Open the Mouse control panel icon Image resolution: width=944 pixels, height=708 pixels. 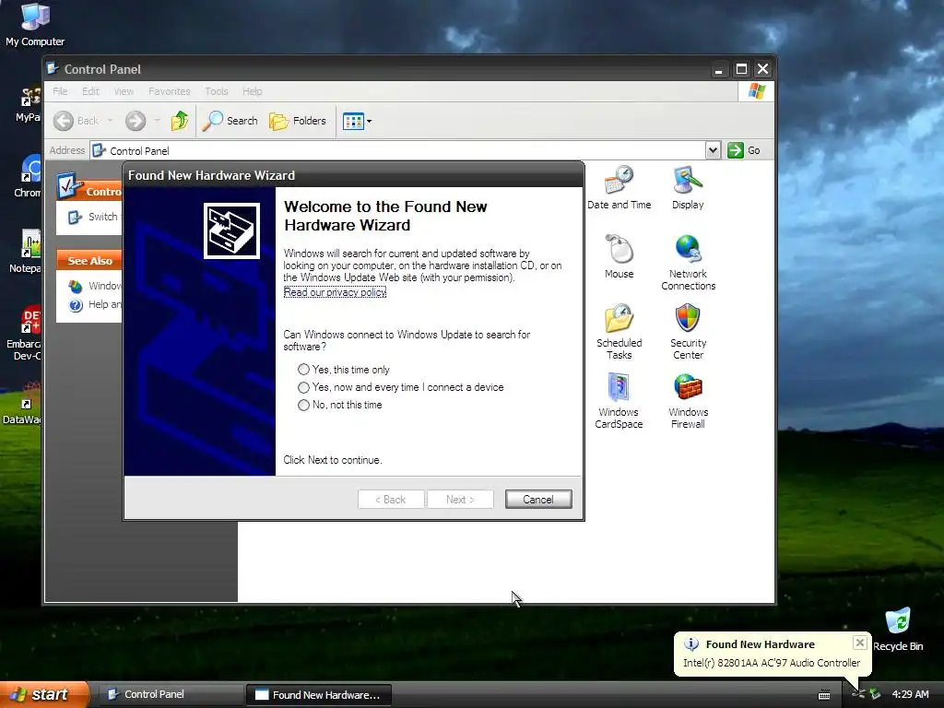pos(619,257)
